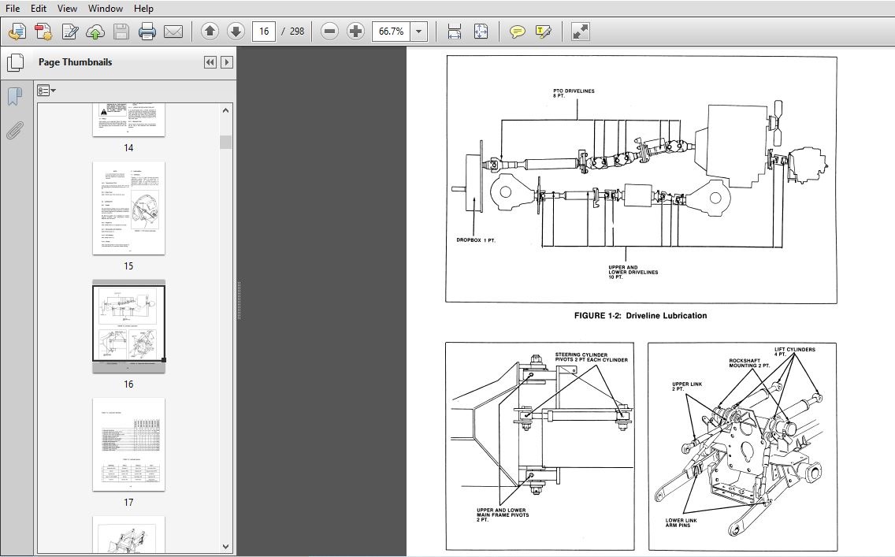Click the cloud upload icon

point(95,32)
